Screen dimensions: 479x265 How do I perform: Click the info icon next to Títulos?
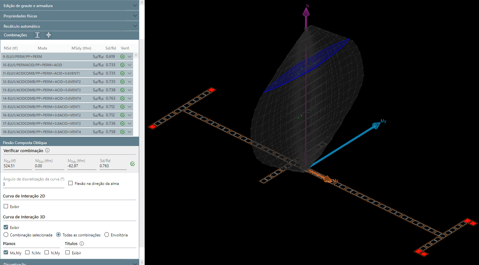(x=82, y=244)
